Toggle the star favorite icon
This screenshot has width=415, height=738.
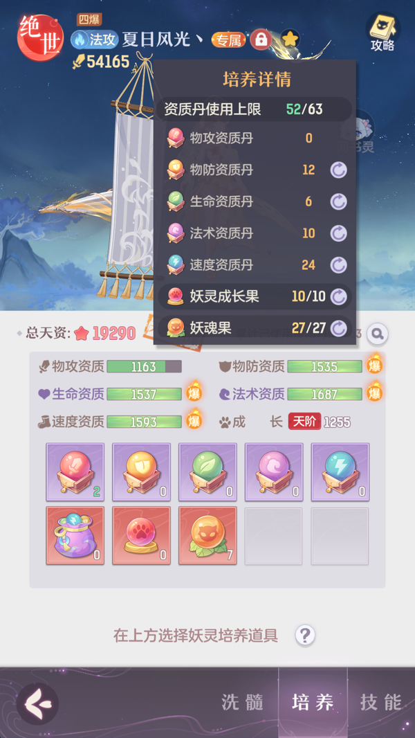click(290, 39)
